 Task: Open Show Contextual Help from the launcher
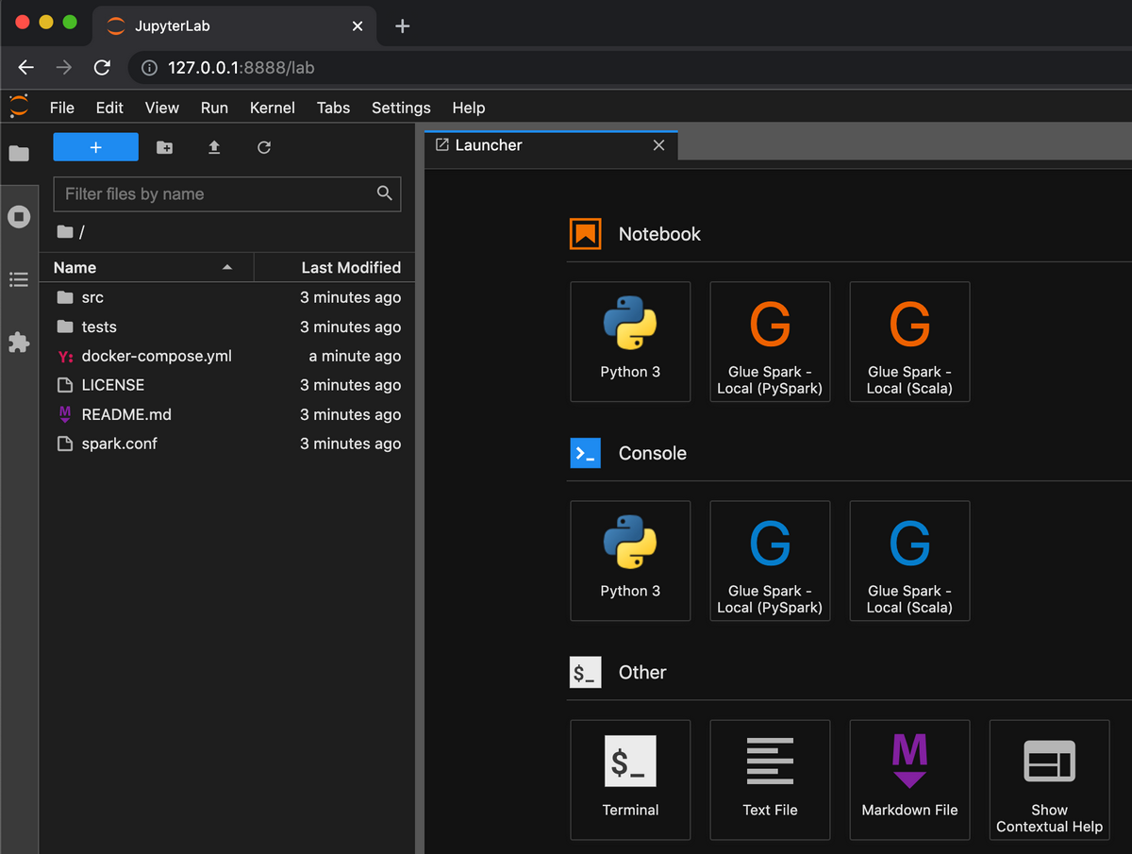1049,779
